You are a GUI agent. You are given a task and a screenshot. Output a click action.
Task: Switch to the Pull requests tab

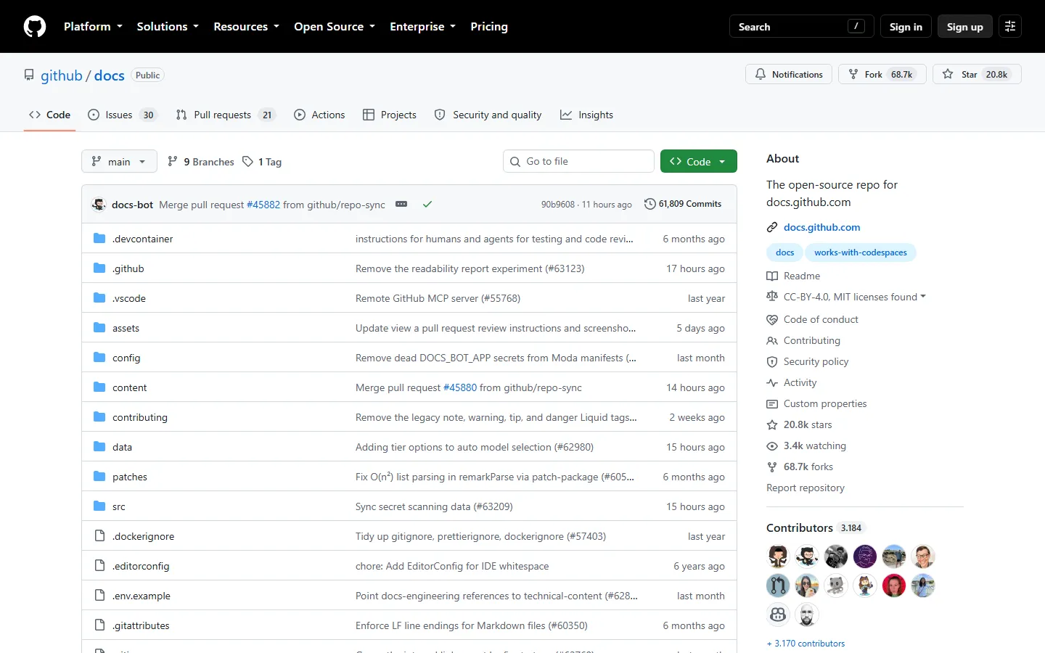click(226, 115)
